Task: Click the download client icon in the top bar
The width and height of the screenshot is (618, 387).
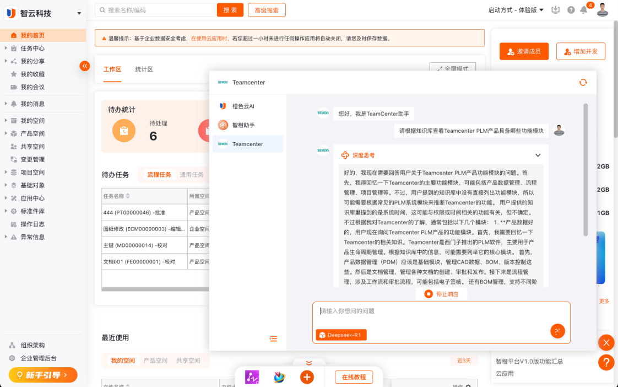Action: coord(555,10)
